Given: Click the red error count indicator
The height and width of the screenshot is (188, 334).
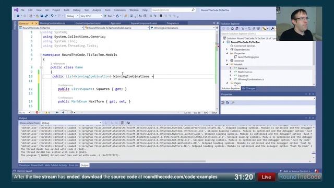Looking at the screenshot, I should [38, 112].
